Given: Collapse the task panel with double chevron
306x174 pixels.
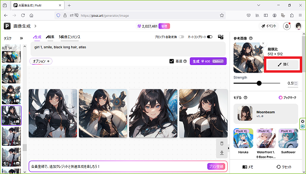Looking at the screenshot, I should pos(21,38).
